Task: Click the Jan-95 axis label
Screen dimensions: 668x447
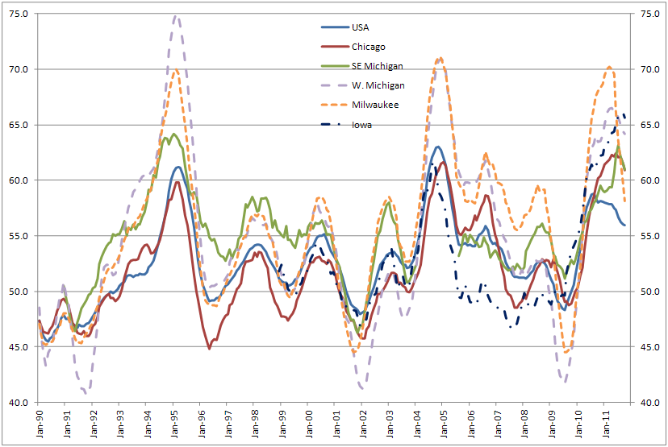Action: (175, 424)
